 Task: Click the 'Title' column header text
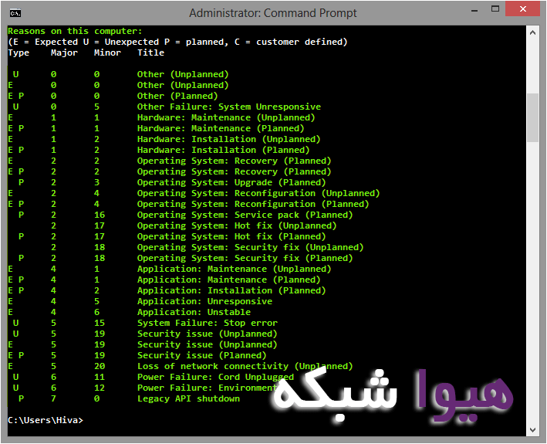tap(150, 53)
